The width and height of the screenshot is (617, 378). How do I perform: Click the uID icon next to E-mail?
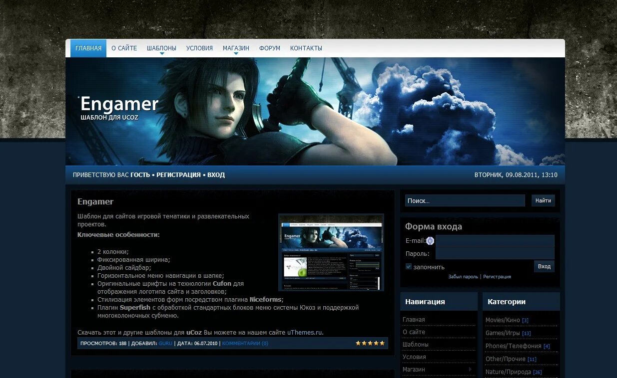pos(430,241)
